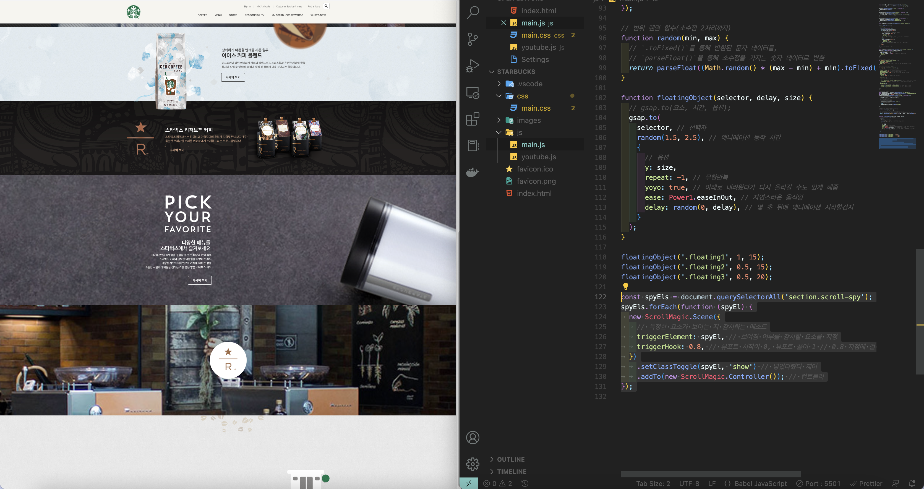
Task: Open the Search view in activity bar
Action: [x=473, y=12]
